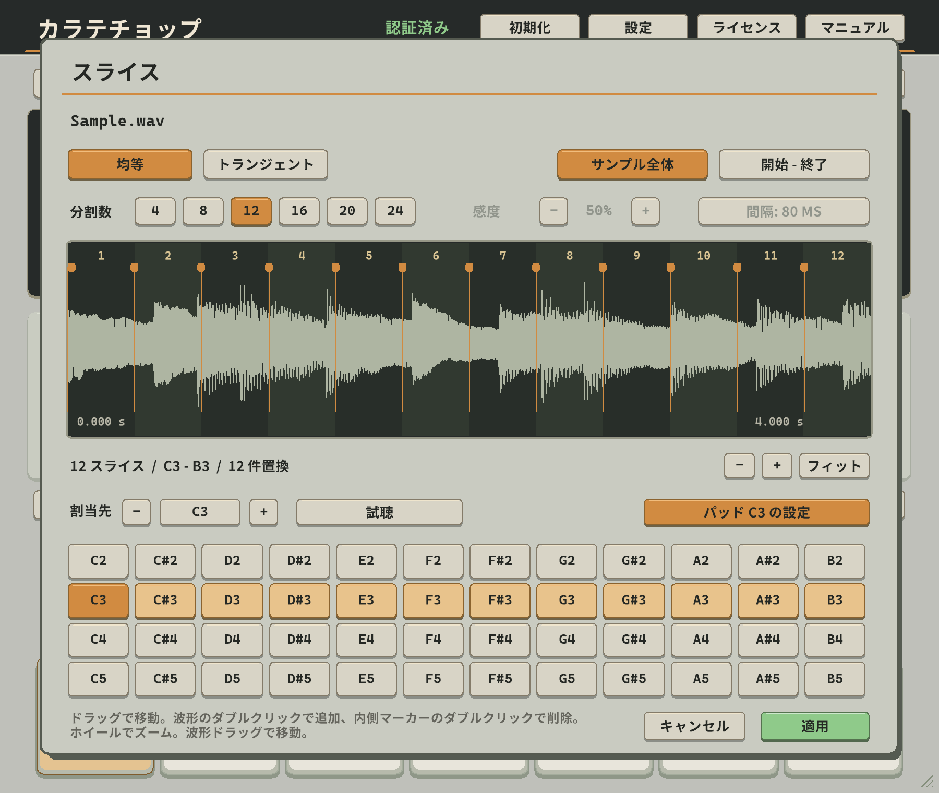This screenshot has height=793, width=939.
Task: Click the Sample.wav file name
Action: point(117,121)
